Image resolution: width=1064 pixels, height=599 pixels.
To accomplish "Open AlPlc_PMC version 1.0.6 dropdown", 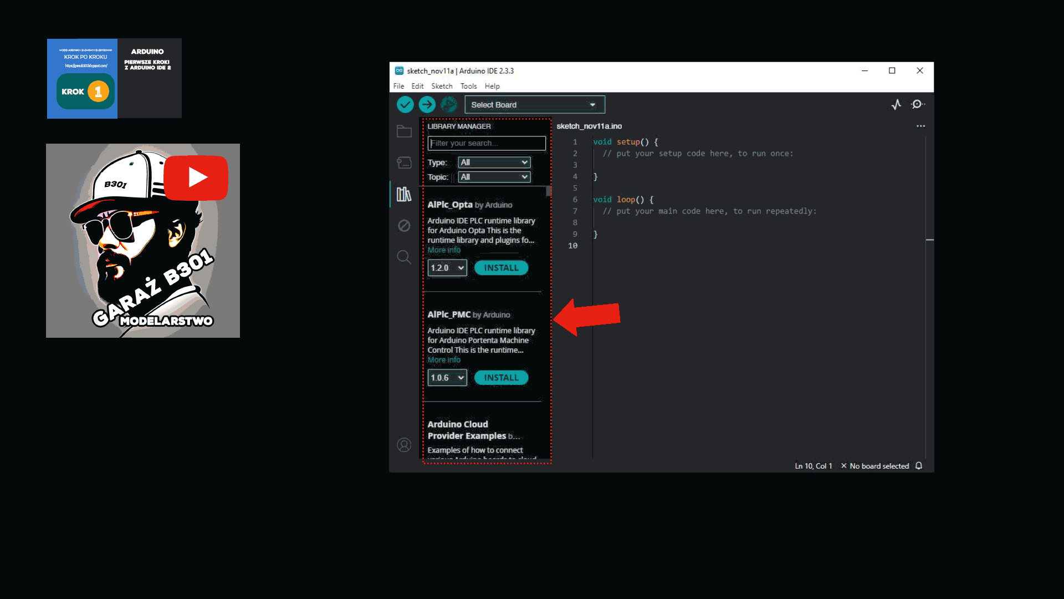I will click(447, 378).
